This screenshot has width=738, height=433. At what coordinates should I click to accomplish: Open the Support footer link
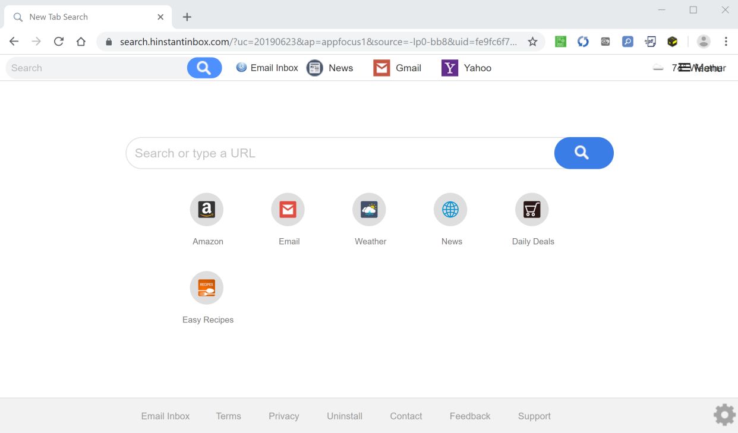(534, 416)
